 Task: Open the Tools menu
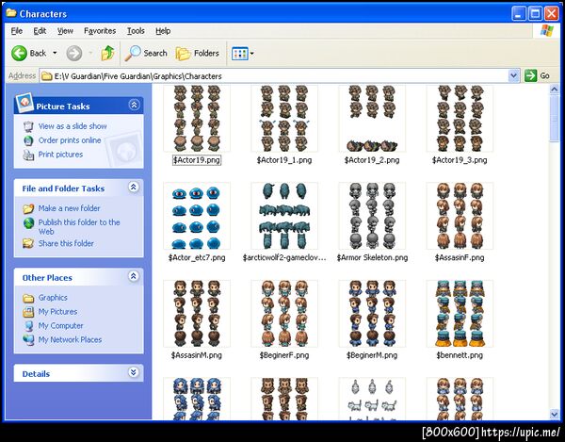pos(136,31)
